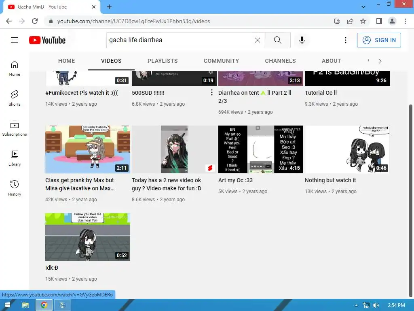The height and width of the screenshot is (311, 414).
Task: Click the Chrome taskbar icon
Action: [44, 305]
